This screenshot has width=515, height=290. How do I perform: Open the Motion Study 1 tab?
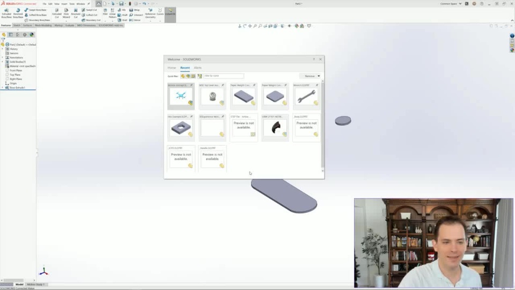(x=36, y=285)
